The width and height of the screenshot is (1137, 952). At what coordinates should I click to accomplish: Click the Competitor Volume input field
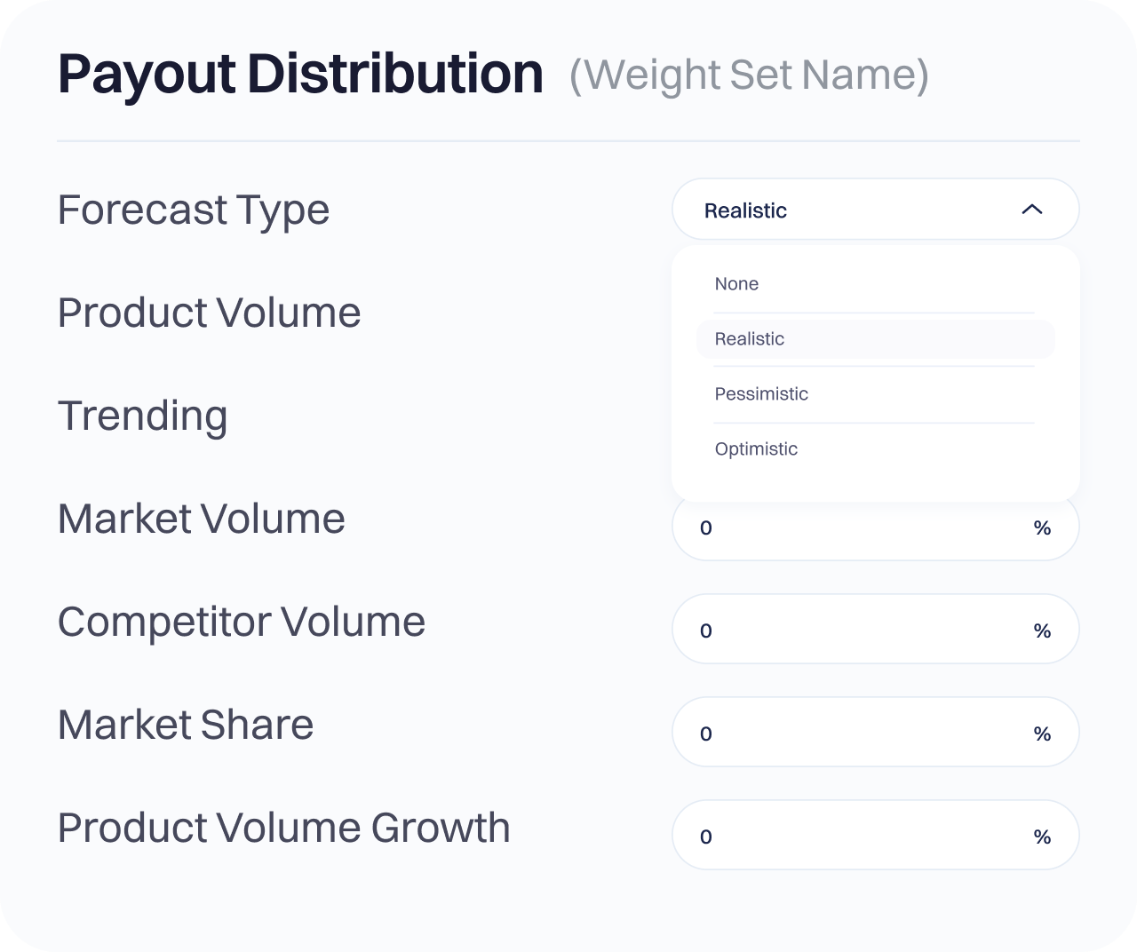pos(853,631)
